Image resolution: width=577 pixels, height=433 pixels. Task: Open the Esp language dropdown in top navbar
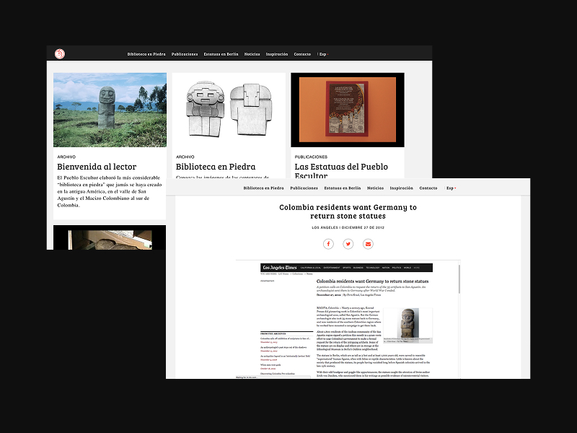coord(322,54)
